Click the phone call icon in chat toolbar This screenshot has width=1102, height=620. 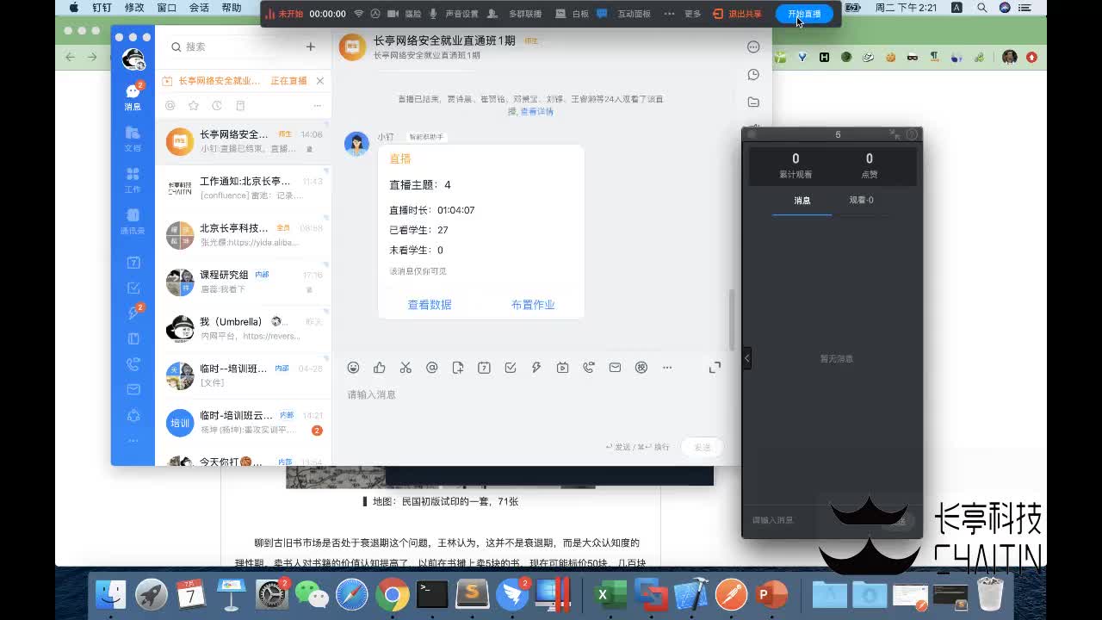pyautogui.click(x=589, y=368)
